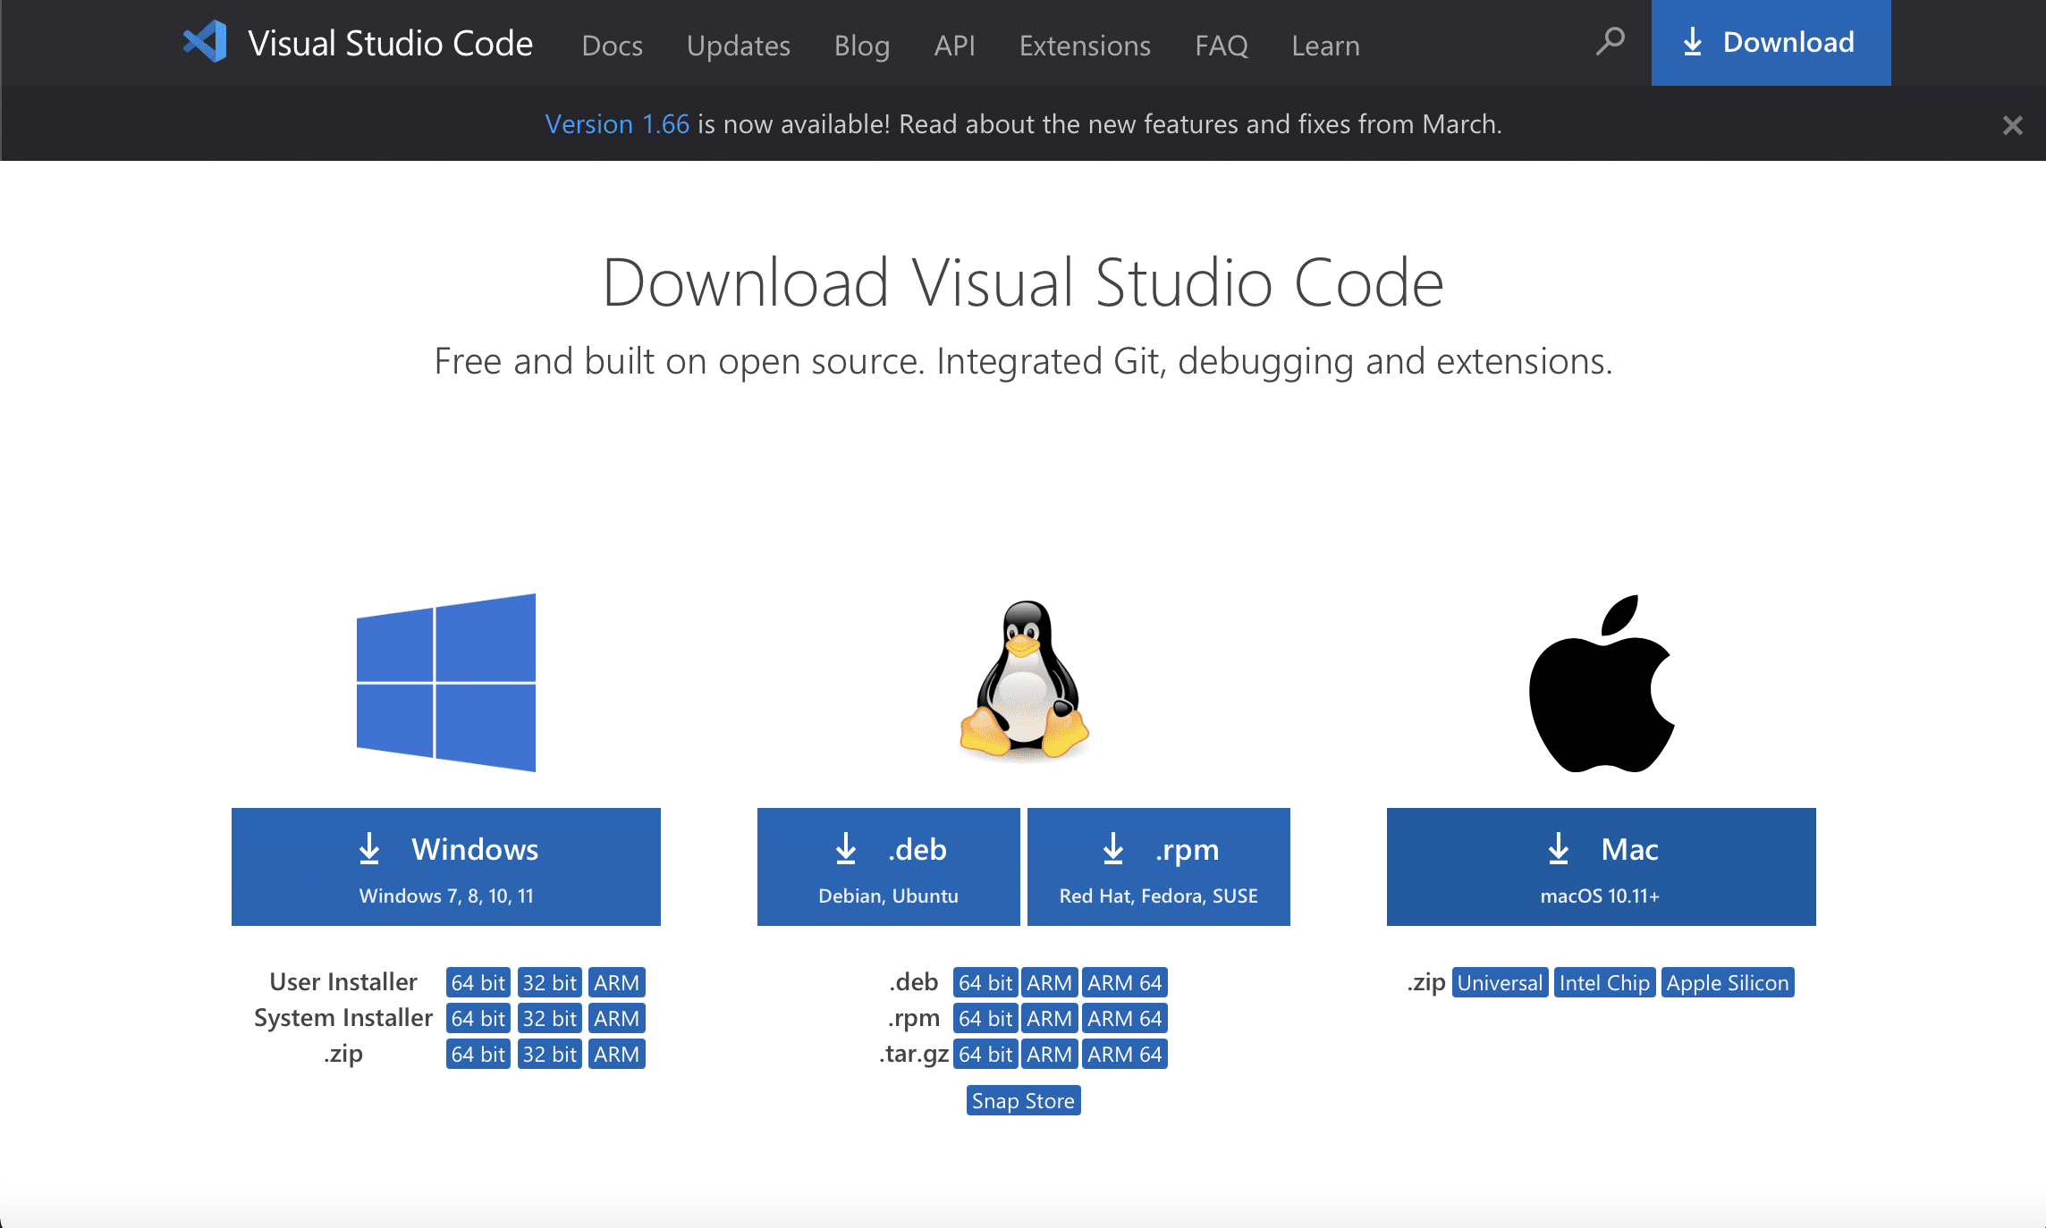The height and width of the screenshot is (1228, 2046).
Task: Click the '.tar.gz' label
Action: click(914, 1054)
